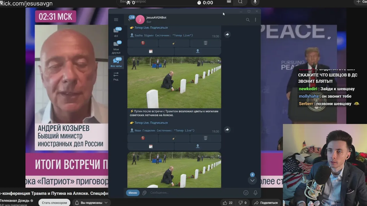Click the JesusAVGNBot chat title
Viewport: 367px width, 206px height.
click(156, 17)
